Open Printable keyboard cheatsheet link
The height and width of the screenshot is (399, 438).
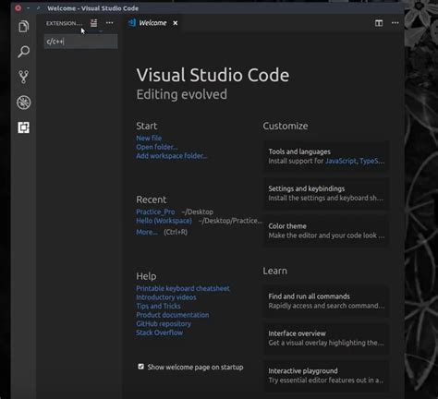[183, 288]
